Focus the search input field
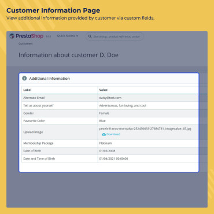Screen dimensions: 214x214 pyautogui.click(x=115, y=36)
